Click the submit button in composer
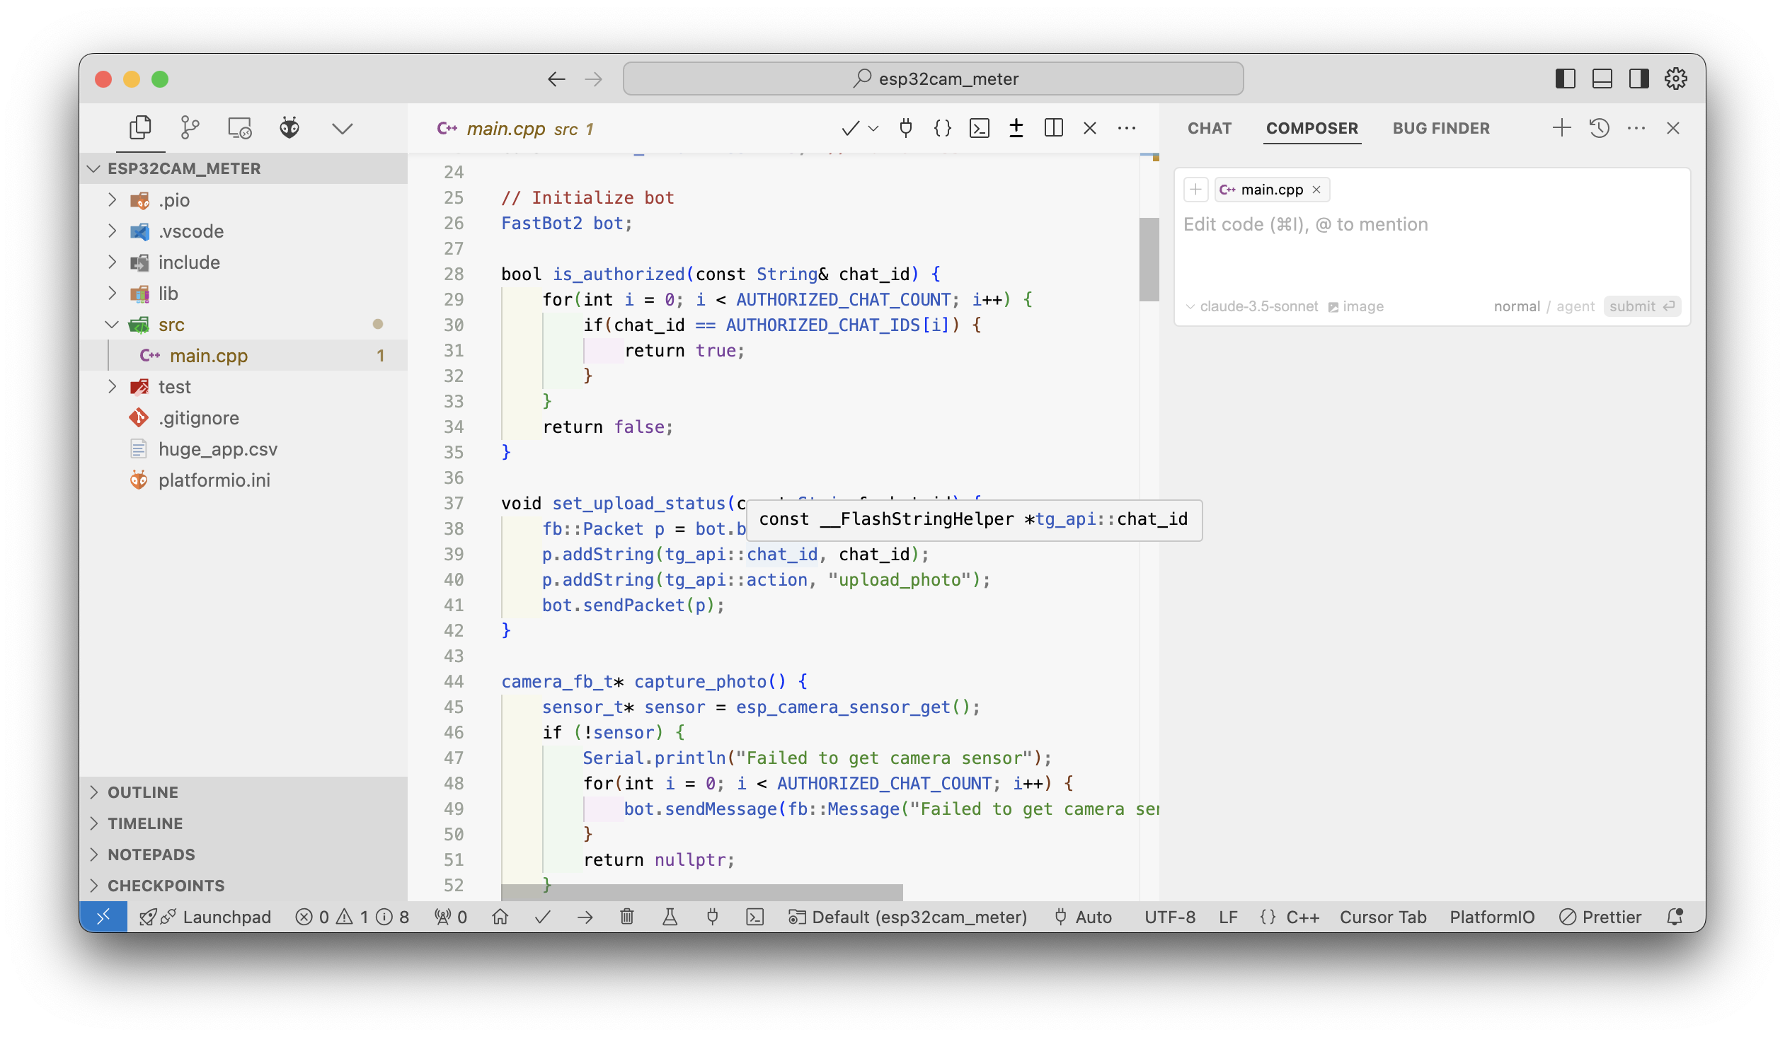 point(1641,306)
